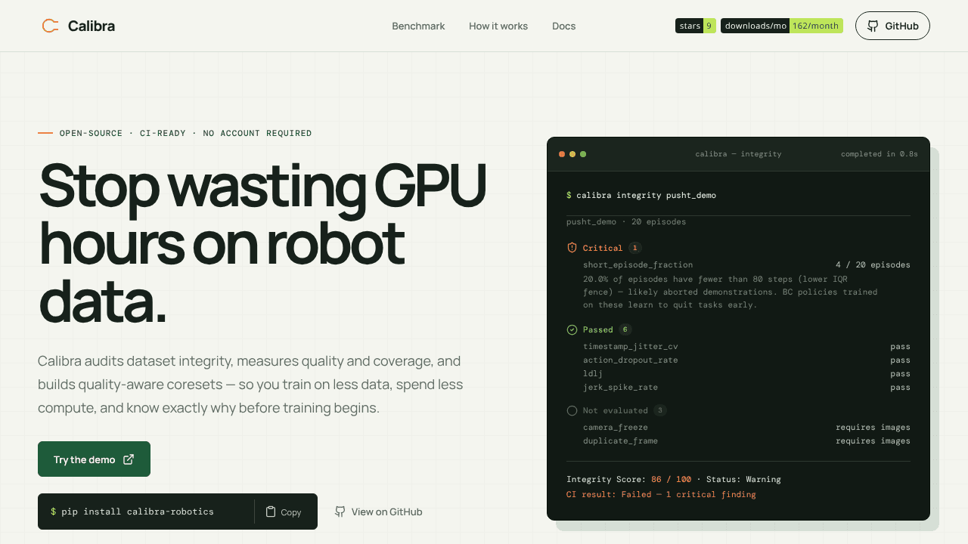Viewport: 968px width, 544px height.
Task: Open the View on GitHub link
Action: [x=378, y=512]
